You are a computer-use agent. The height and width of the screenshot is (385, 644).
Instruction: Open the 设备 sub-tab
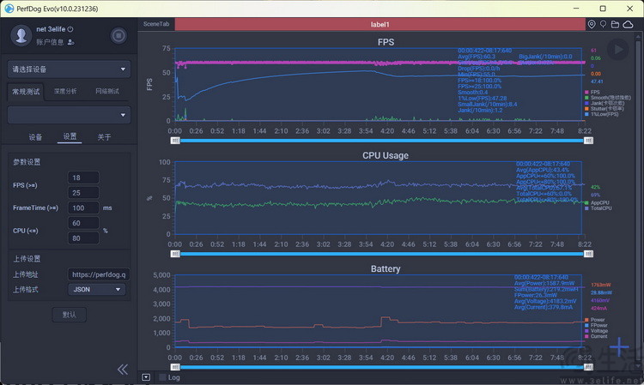coord(35,137)
